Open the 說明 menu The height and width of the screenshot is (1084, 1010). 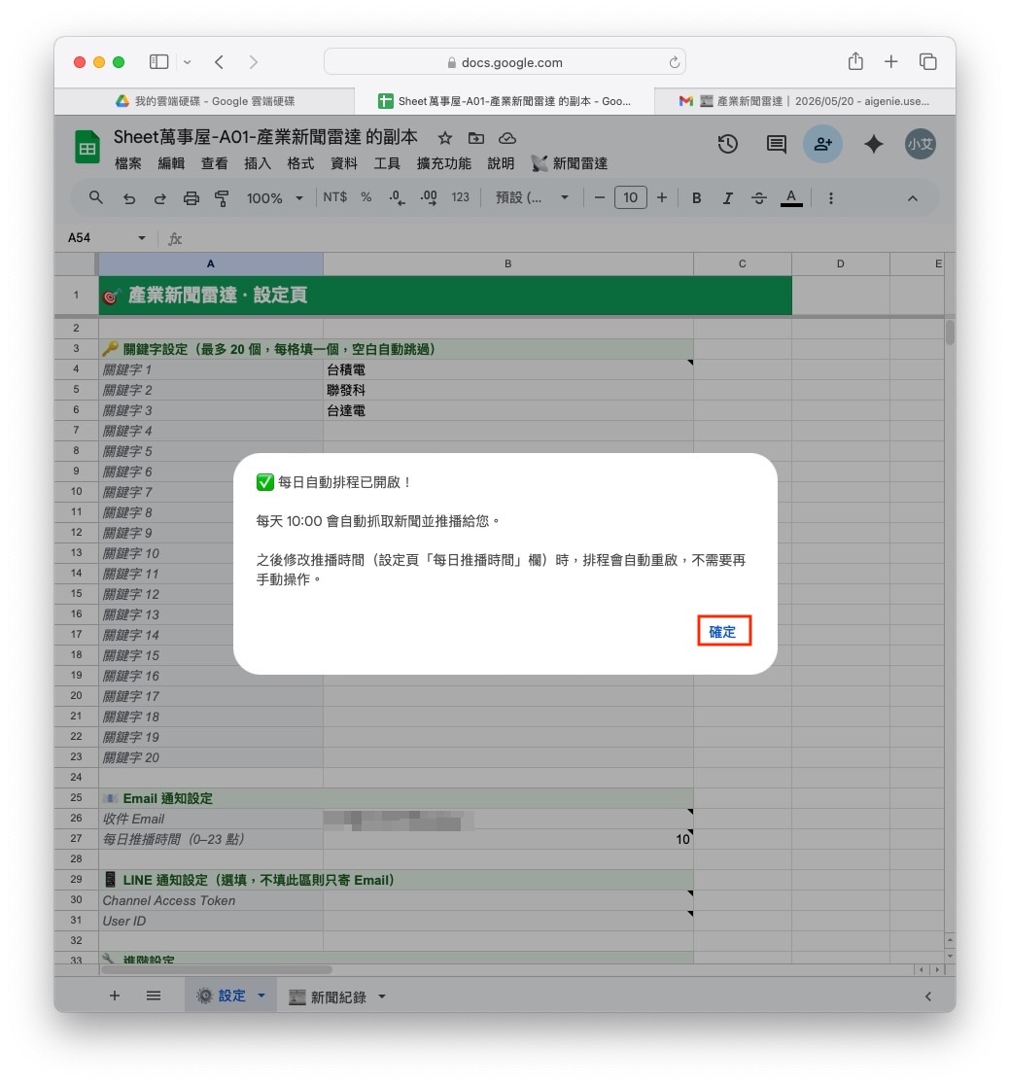[501, 163]
